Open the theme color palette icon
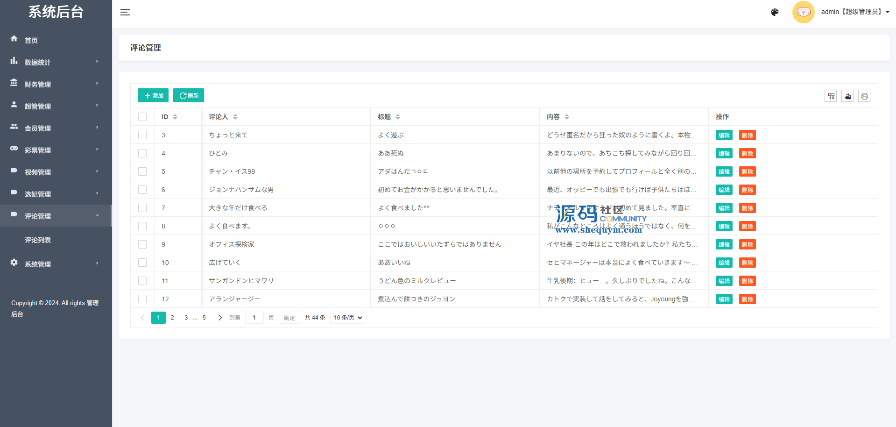The image size is (896, 427). (775, 12)
